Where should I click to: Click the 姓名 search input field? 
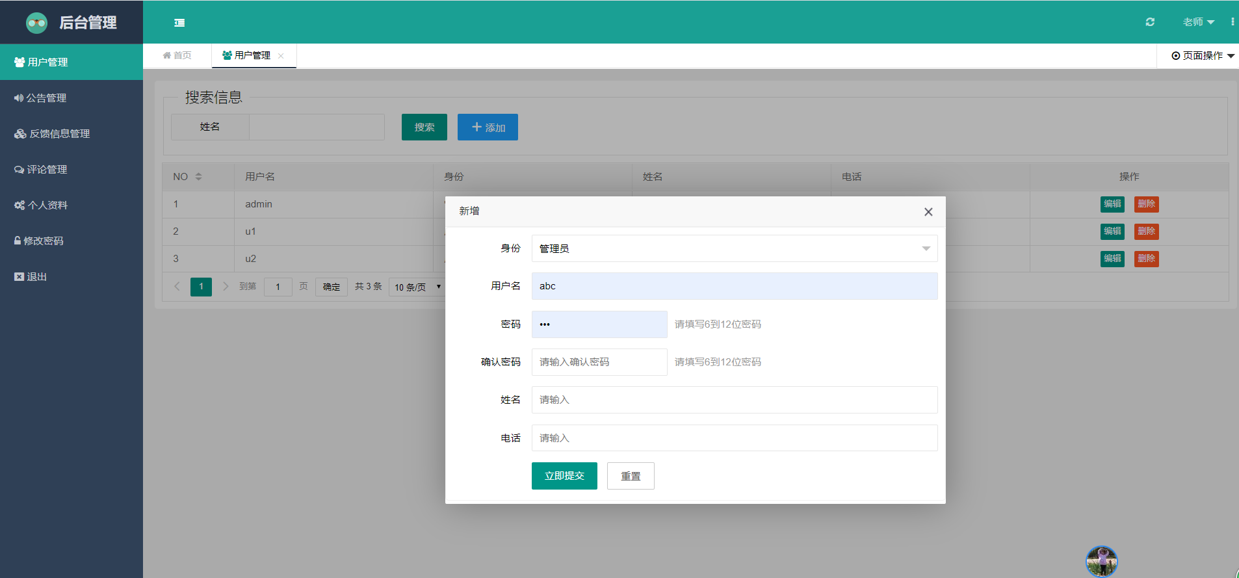click(317, 127)
